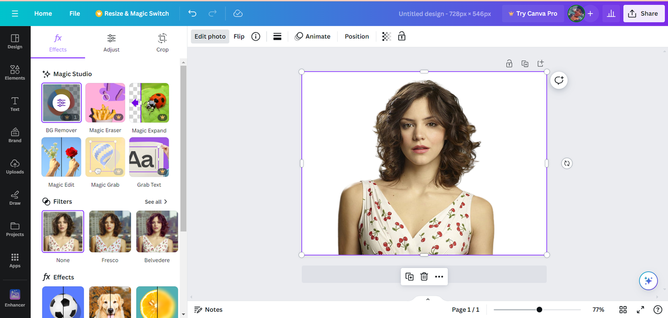Apply the Belvedere filter
Image resolution: width=668 pixels, height=318 pixels.
[157, 231]
